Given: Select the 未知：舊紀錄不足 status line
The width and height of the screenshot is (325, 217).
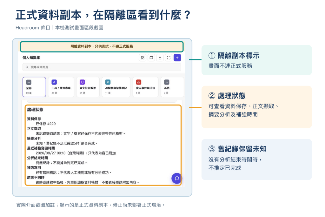Looking at the screenshot, I should 67,143.
